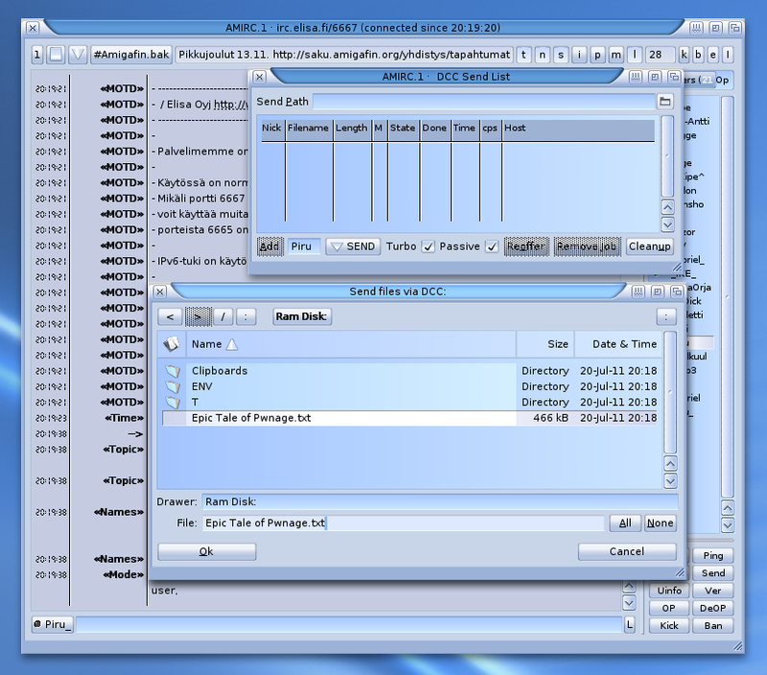Click the File name input field

pos(403,524)
